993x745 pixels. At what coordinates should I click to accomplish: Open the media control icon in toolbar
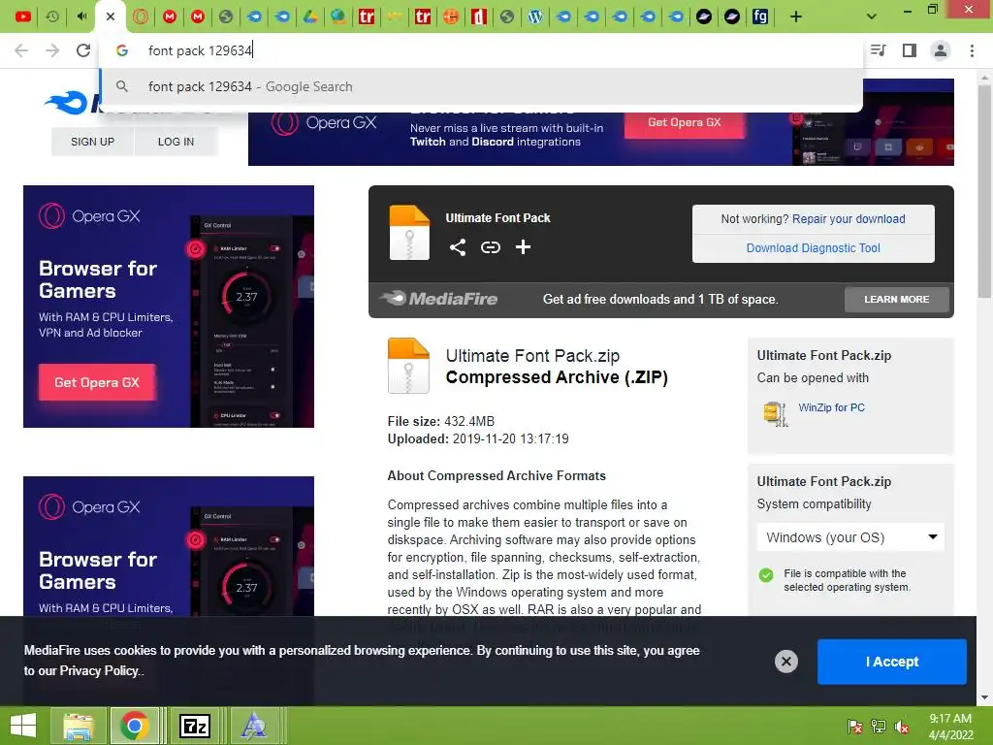coord(879,50)
